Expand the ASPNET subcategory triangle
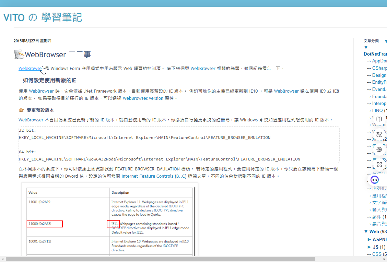This screenshot has width=387, height=262. pyautogui.click(x=369, y=240)
